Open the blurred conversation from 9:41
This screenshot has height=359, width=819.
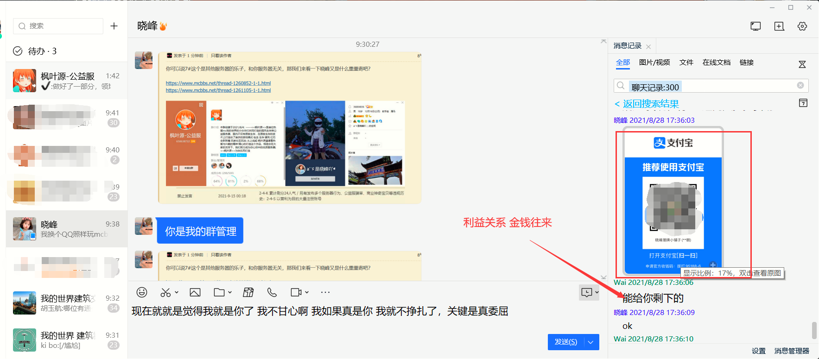tap(67, 118)
